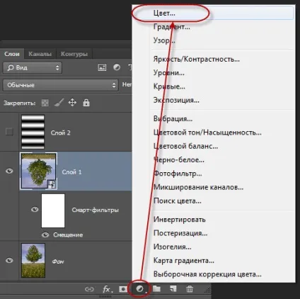
Task: Click the Фон layer name
Action: pos(58,261)
